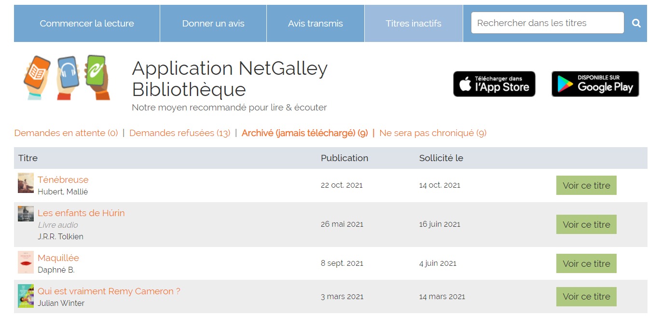Select the Archivé (jamais téléchargé) filter

click(x=305, y=133)
